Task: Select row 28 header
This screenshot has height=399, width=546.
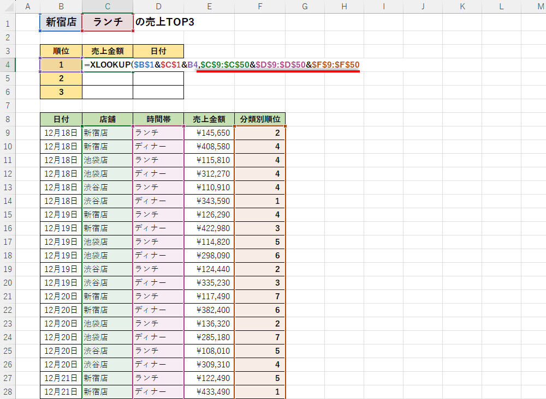Action: pyautogui.click(x=8, y=392)
